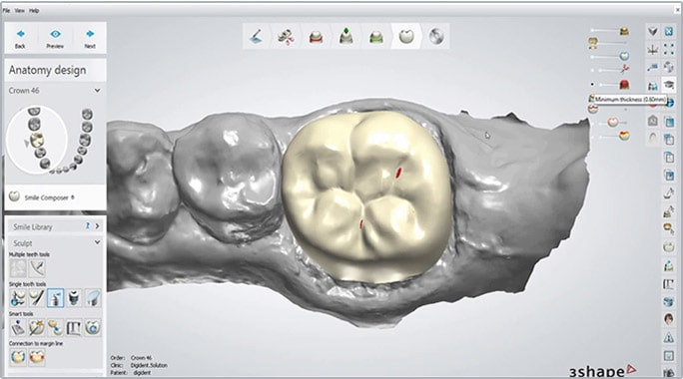Click the graduation cap tutorial icon
The height and width of the screenshot is (379, 683).
click(669, 85)
